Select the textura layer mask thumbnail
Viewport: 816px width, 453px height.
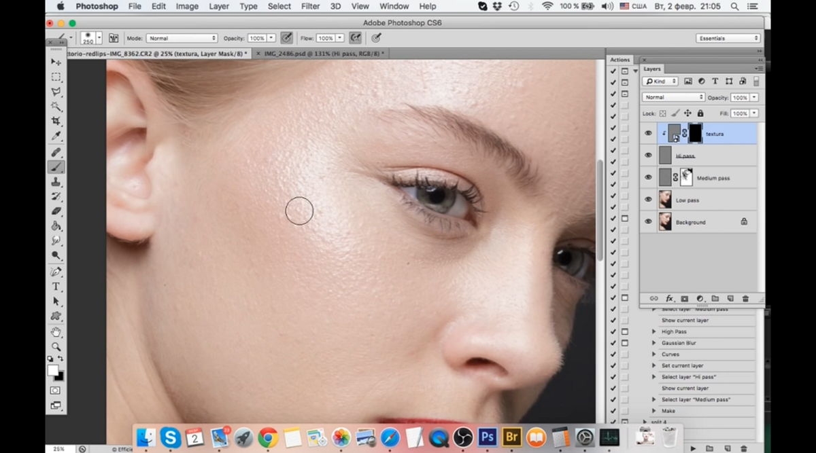(x=696, y=134)
